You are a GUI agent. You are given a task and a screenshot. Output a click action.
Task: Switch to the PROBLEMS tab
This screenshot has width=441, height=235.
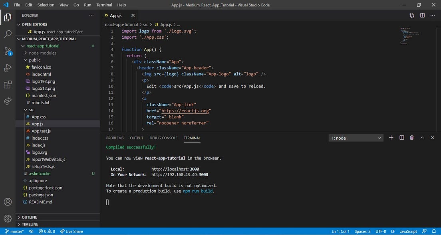tap(115, 138)
